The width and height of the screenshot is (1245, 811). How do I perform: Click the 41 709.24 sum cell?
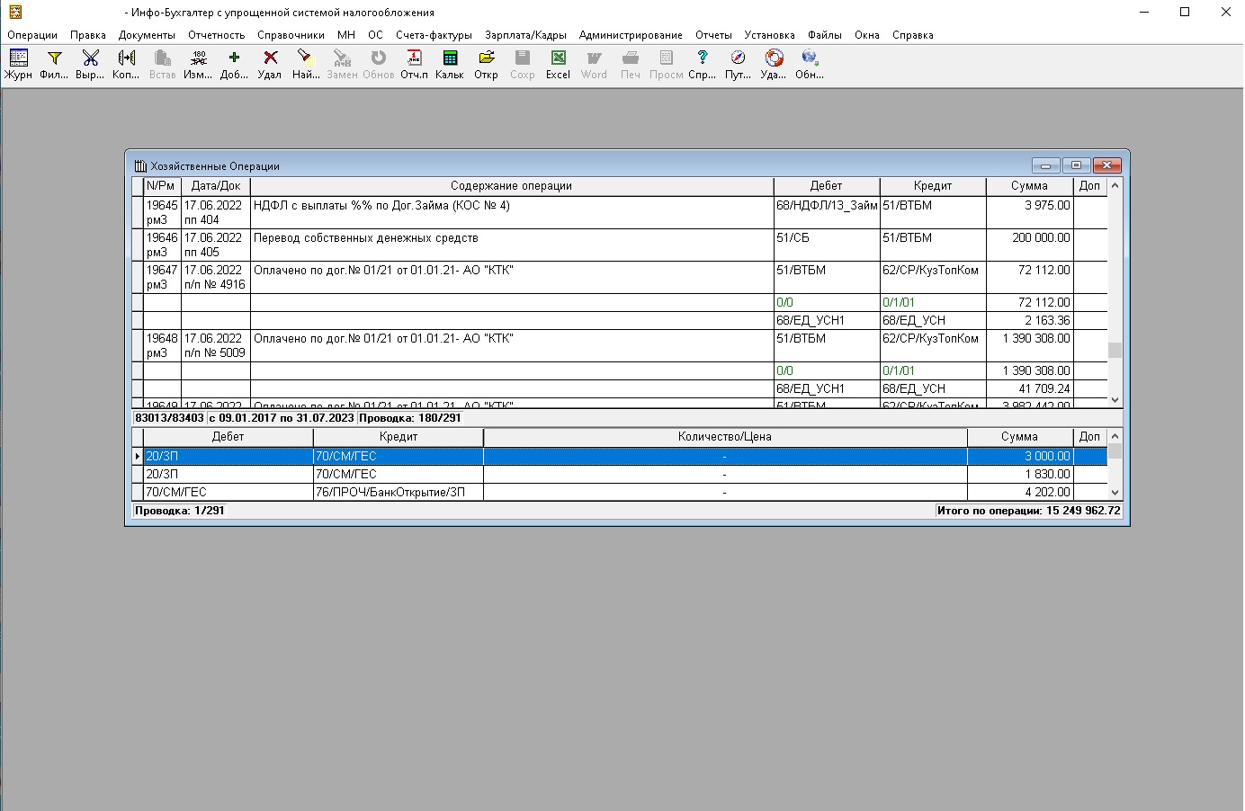click(1029, 388)
